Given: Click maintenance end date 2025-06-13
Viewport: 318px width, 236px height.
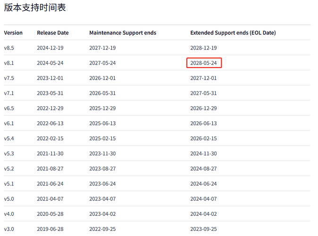Looking at the screenshot, I should (102, 123).
